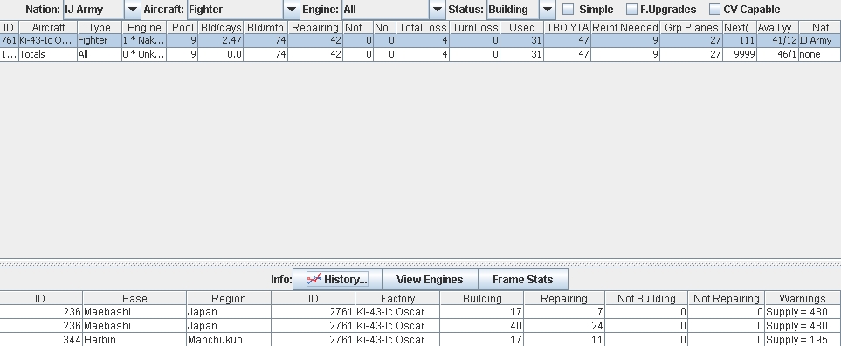Click the 41/12 availability date cell
Screen dimensions: 841x346
(778, 40)
